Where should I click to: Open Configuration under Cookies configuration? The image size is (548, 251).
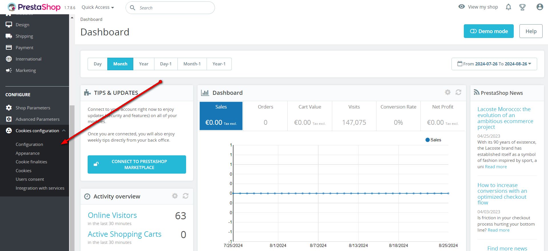tap(29, 144)
